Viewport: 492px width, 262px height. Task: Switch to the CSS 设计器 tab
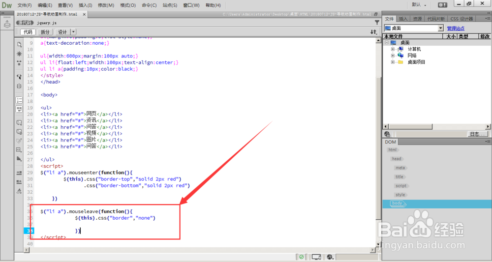(x=461, y=19)
